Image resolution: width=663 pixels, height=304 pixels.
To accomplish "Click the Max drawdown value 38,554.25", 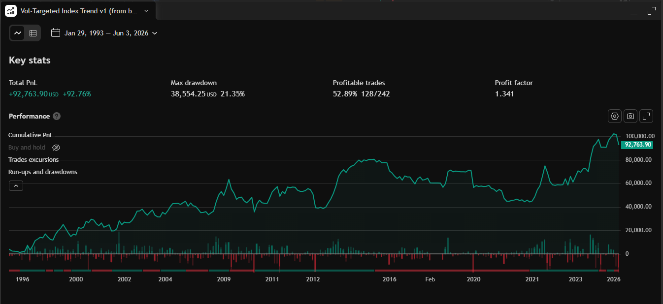I will [188, 93].
